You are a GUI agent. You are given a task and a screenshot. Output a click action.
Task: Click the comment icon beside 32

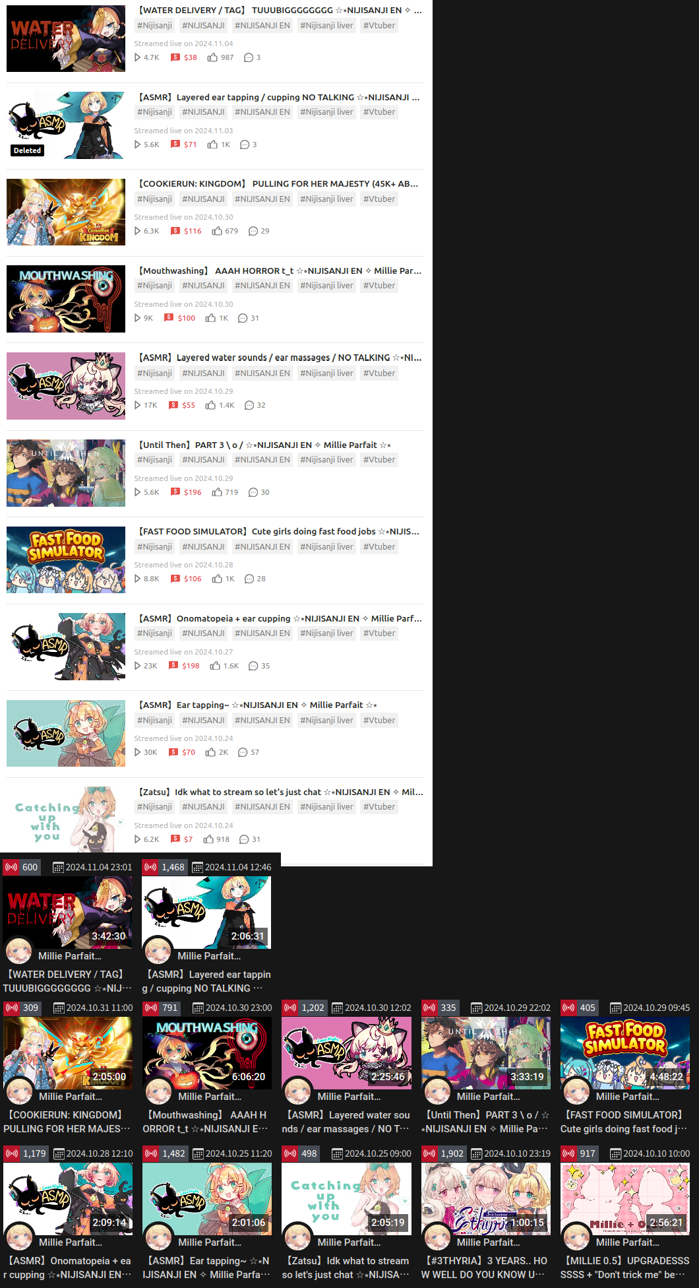point(249,405)
